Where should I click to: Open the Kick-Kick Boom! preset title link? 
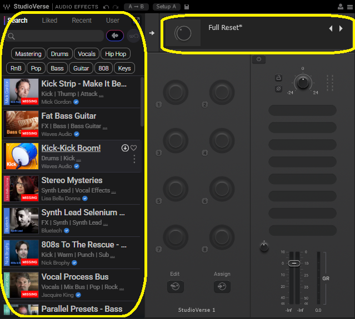(71, 148)
